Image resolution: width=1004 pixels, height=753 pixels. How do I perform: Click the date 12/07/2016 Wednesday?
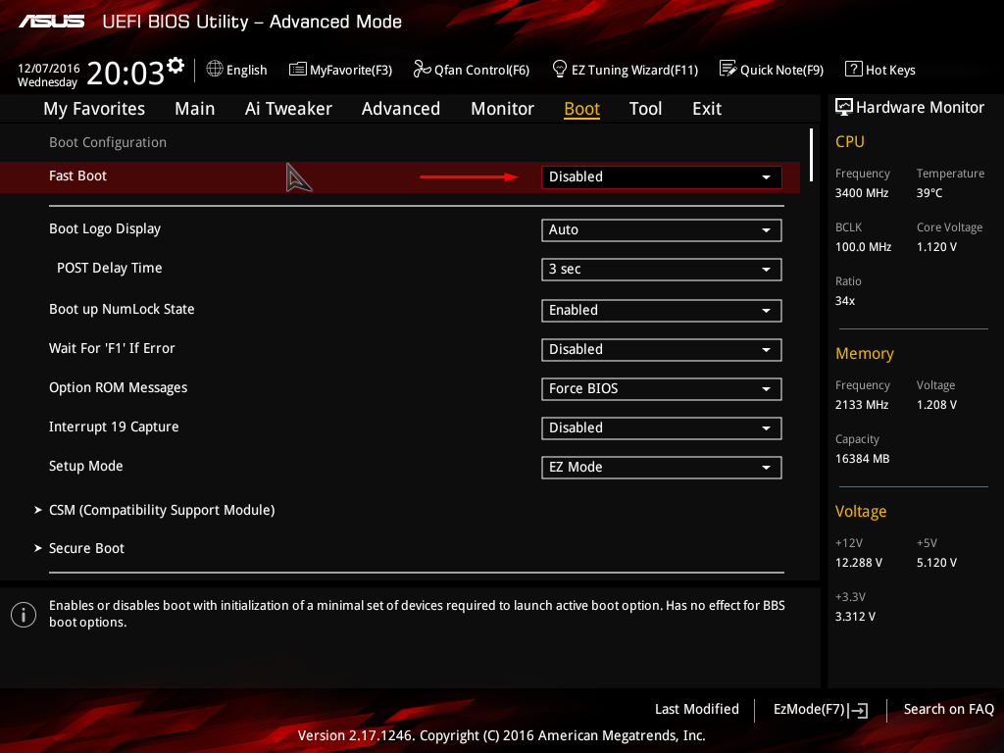48,75
